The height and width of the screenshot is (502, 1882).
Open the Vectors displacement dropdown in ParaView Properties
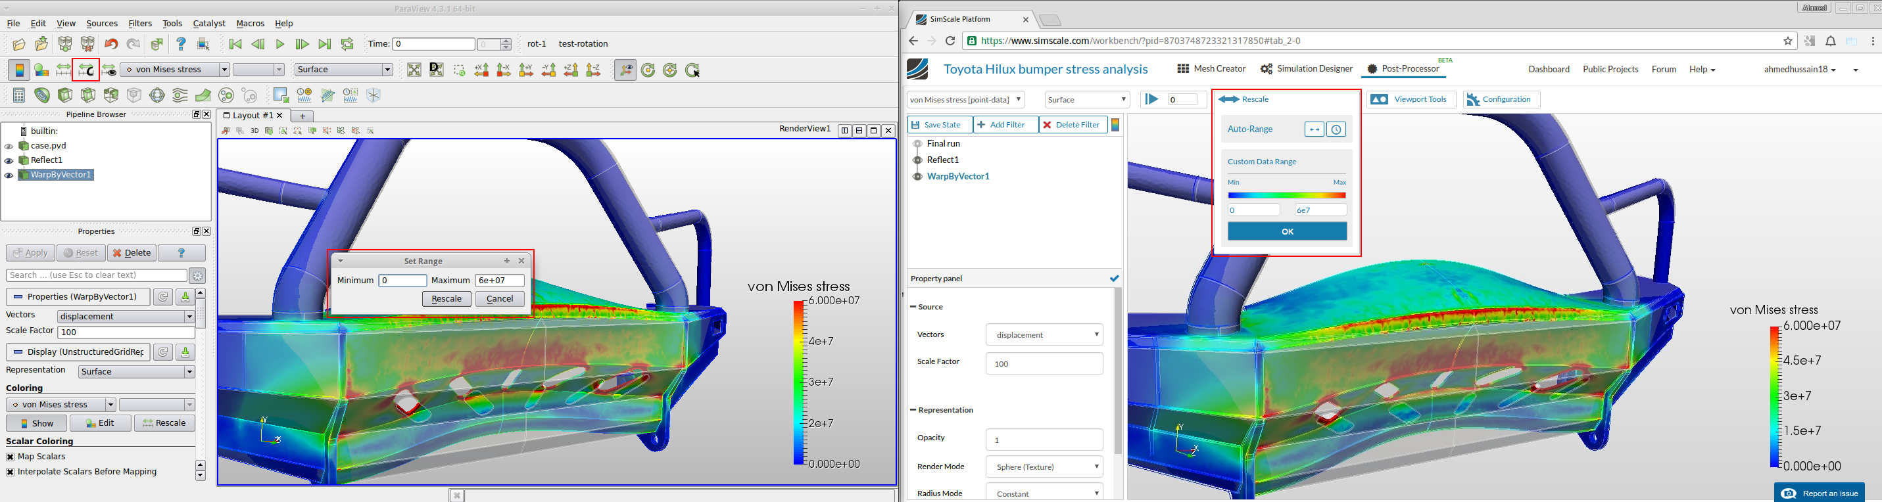pos(126,317)
